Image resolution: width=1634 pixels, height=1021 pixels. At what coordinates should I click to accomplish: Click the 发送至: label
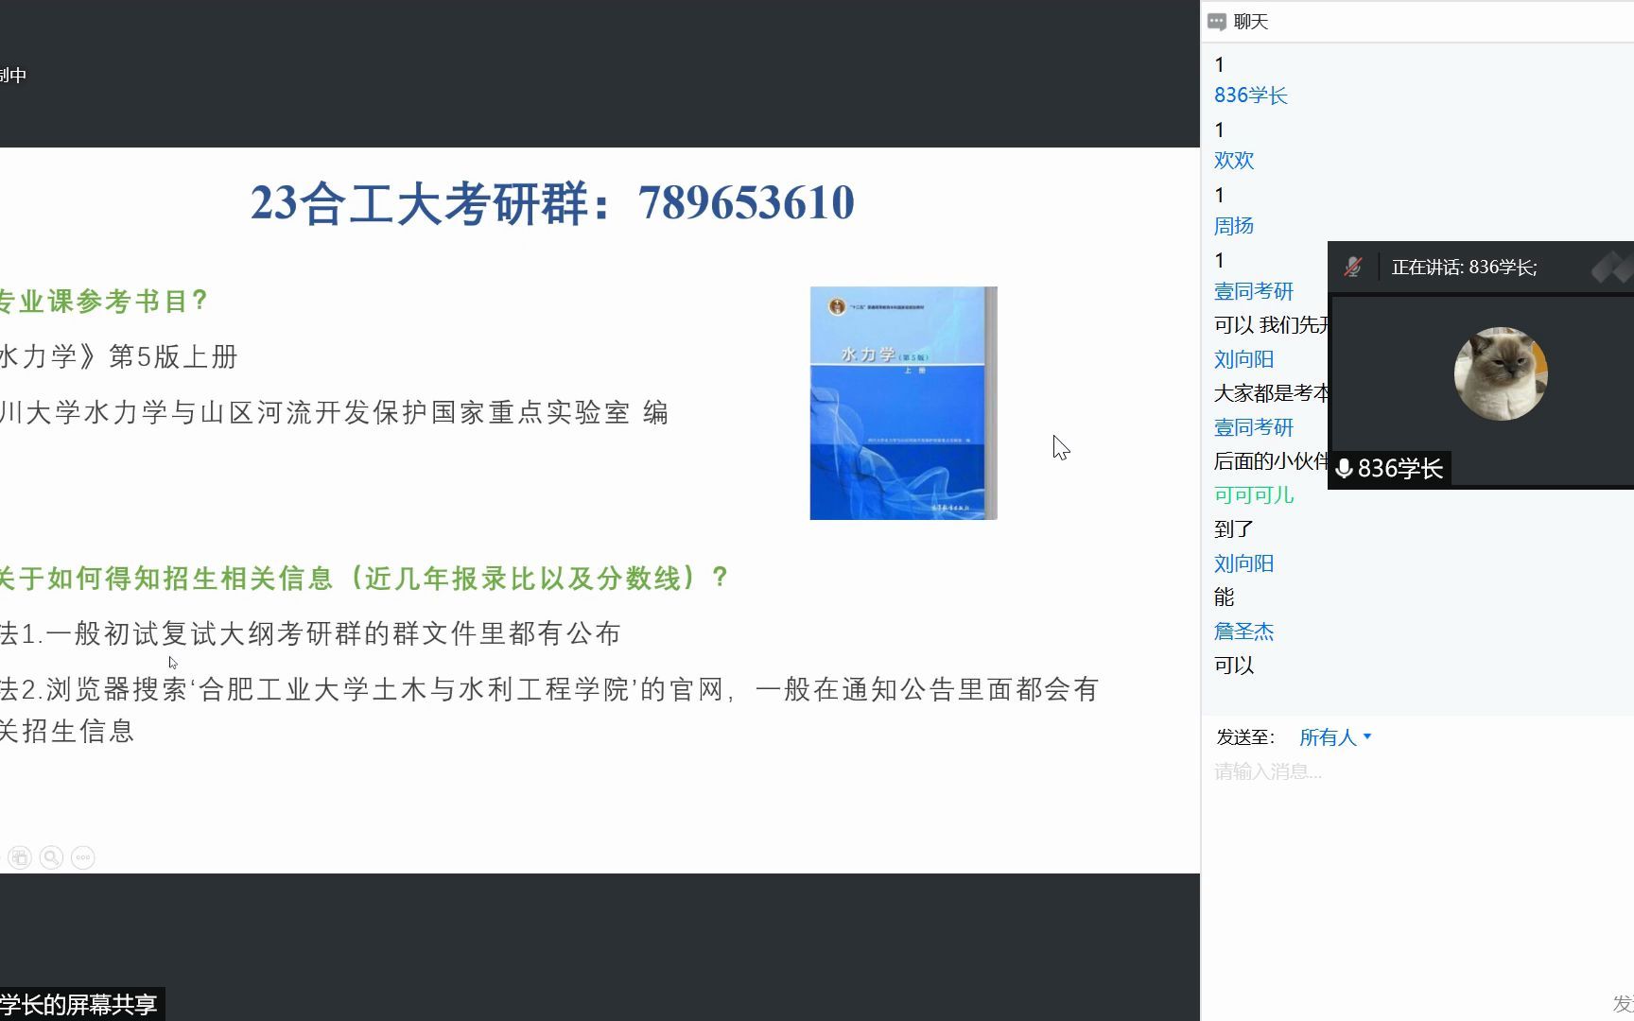(1245, 737)
